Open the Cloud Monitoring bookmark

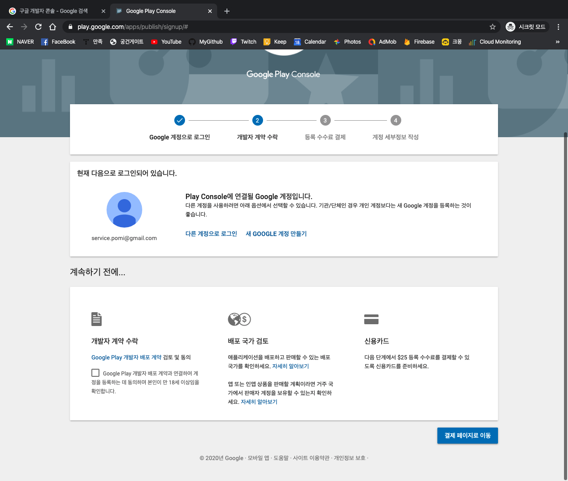495,42
